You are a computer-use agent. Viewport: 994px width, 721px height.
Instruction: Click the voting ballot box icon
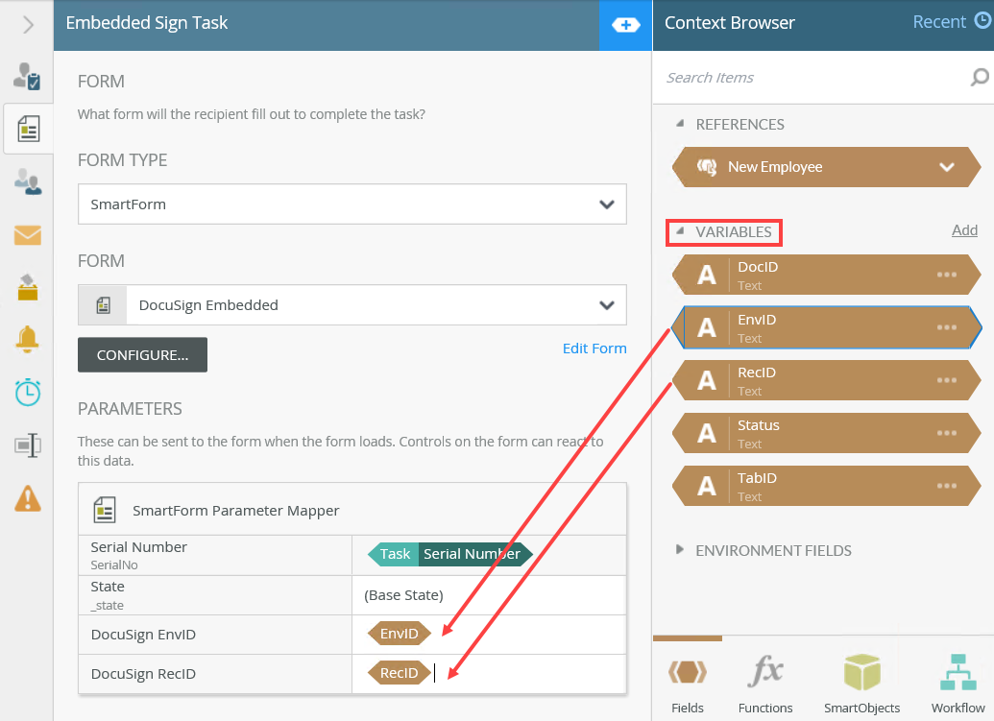(27, 286)
